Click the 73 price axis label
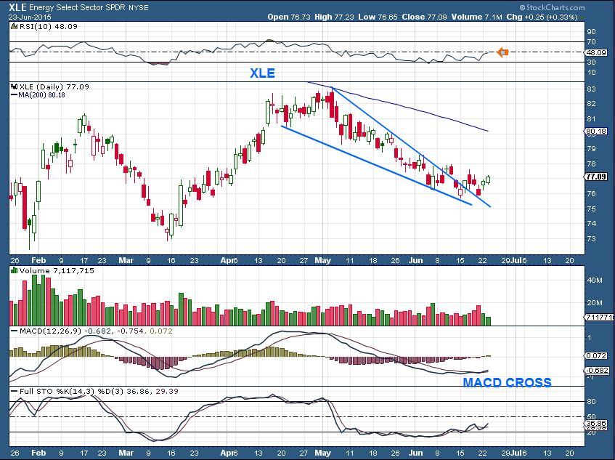This screenshot has height=460, width=615. tap(591, 238)
